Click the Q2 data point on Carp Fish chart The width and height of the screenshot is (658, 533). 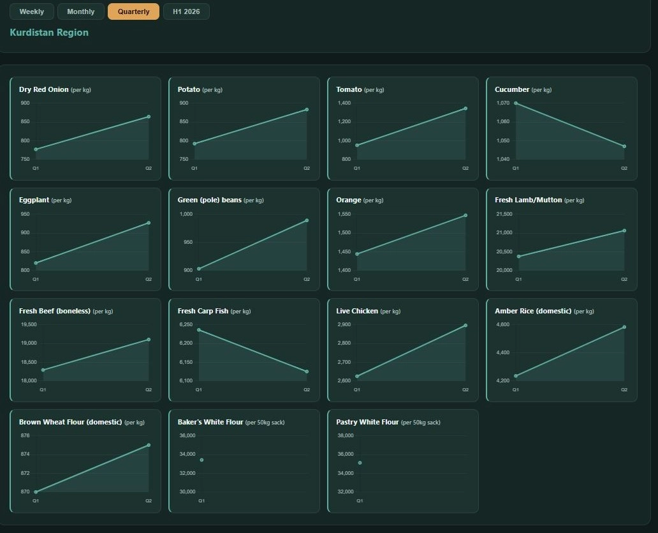point(307,372)
